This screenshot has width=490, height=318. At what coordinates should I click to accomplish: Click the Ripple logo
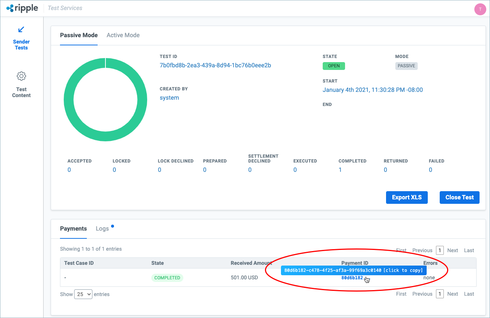pyautogui.click(x=22, y=8)
